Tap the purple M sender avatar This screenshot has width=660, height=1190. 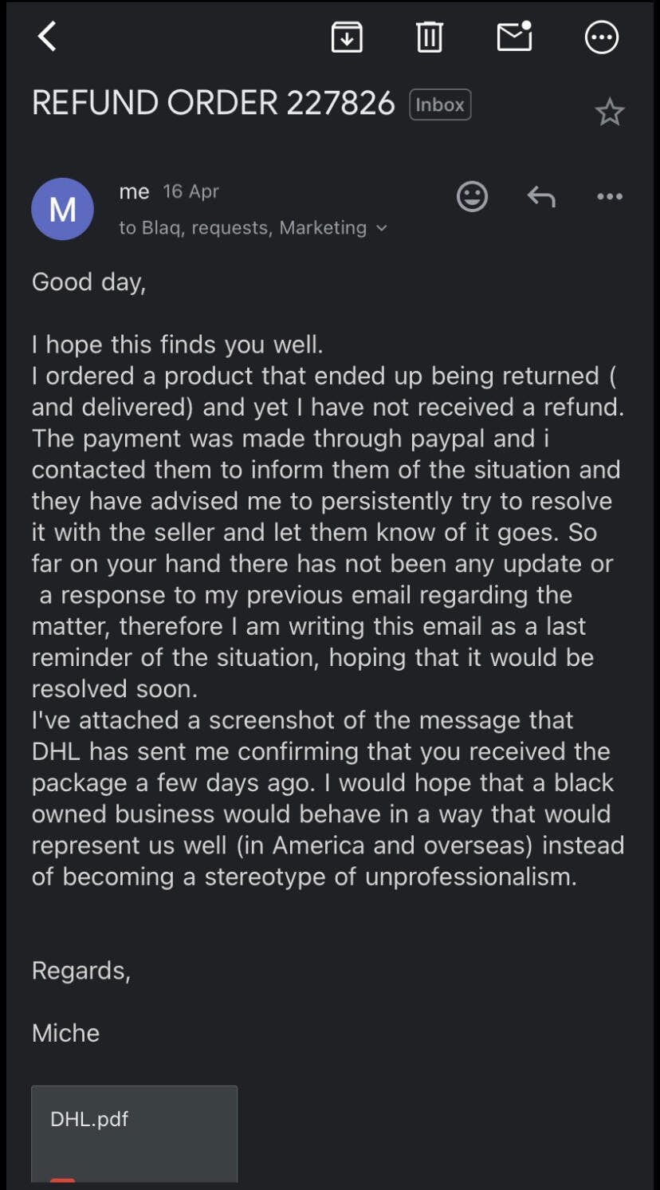click(x=62, y=209)
